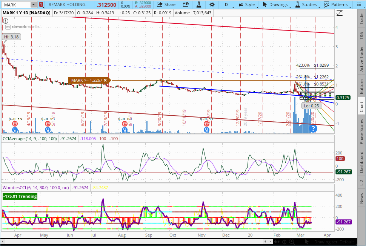
Task: Select the D timeframe button
Action: (x=226, y=5)
